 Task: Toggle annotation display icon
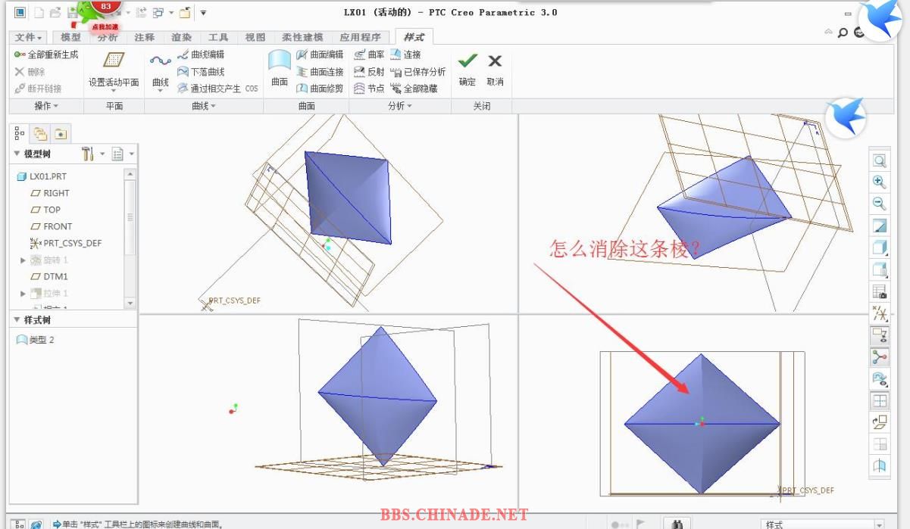tap(880, 335)
